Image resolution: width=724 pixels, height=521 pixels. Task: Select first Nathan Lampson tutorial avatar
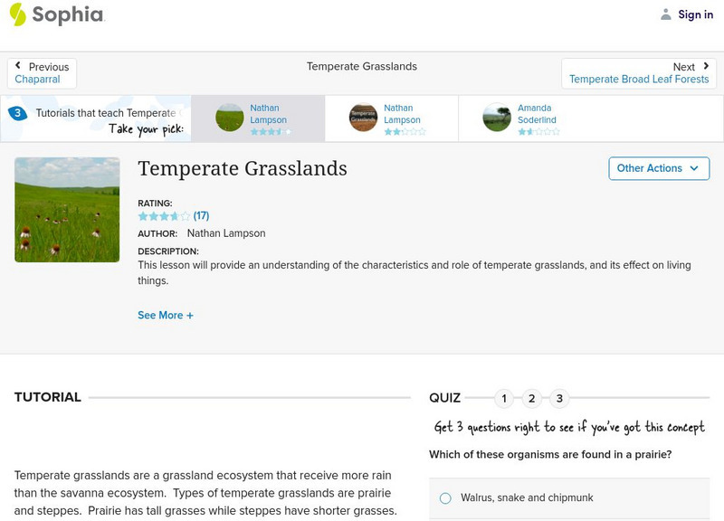click(x=230, y=118)
